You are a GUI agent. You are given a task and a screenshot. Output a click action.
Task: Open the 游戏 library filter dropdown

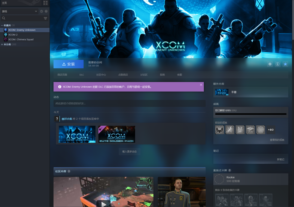19,11
